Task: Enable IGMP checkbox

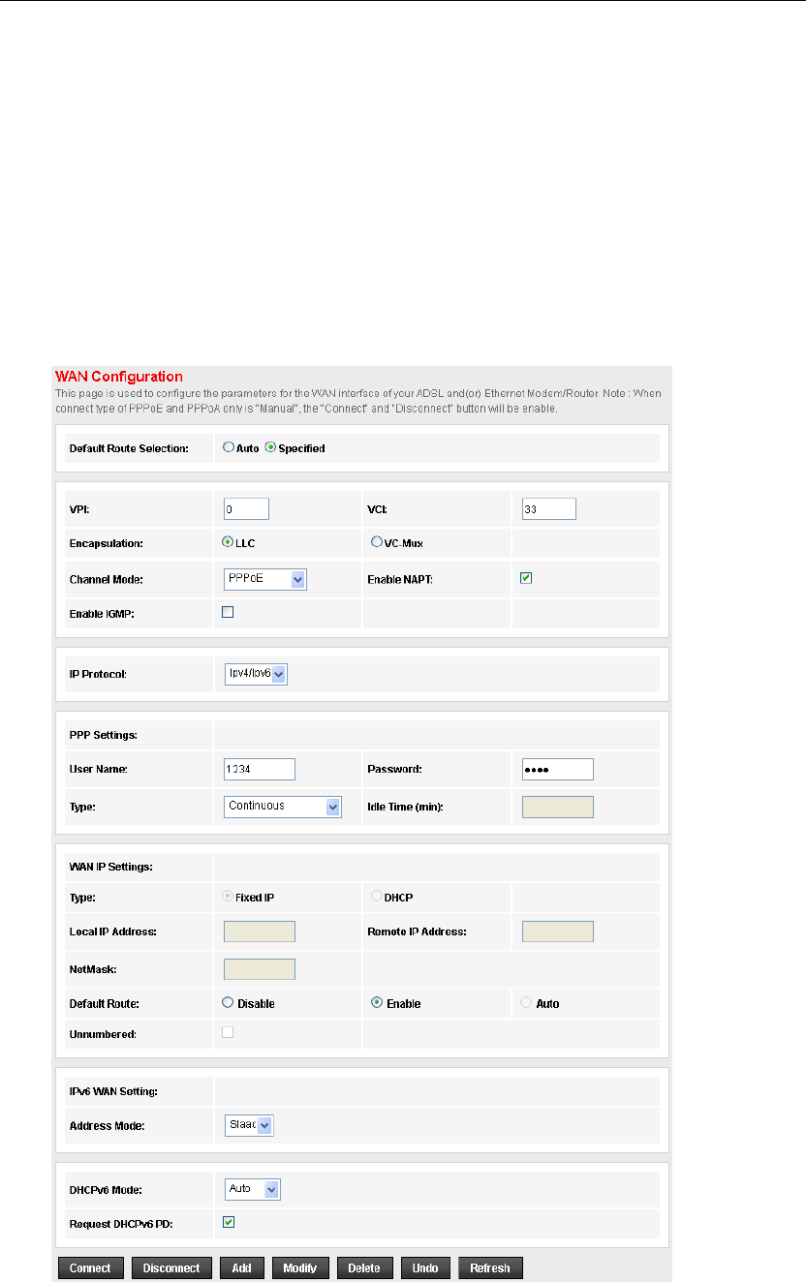Action: (x=228, y=611)
